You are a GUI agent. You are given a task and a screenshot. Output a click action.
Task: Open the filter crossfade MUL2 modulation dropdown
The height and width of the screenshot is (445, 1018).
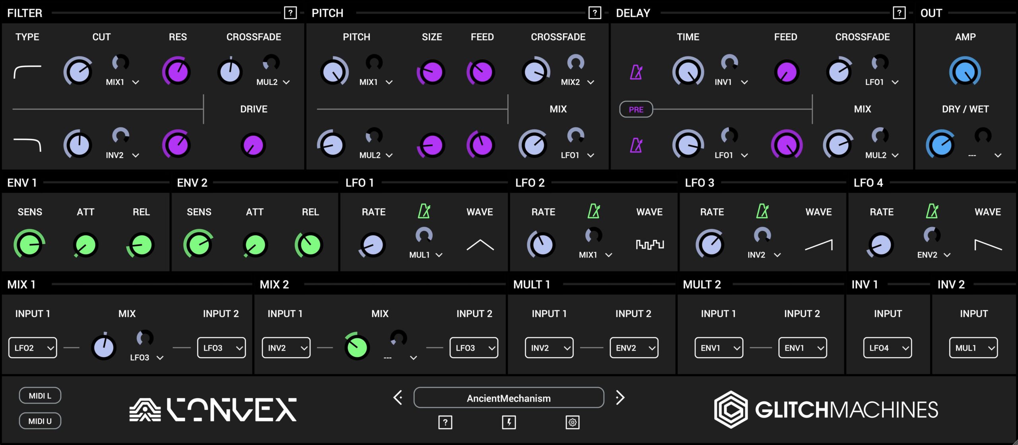(273, 82)
